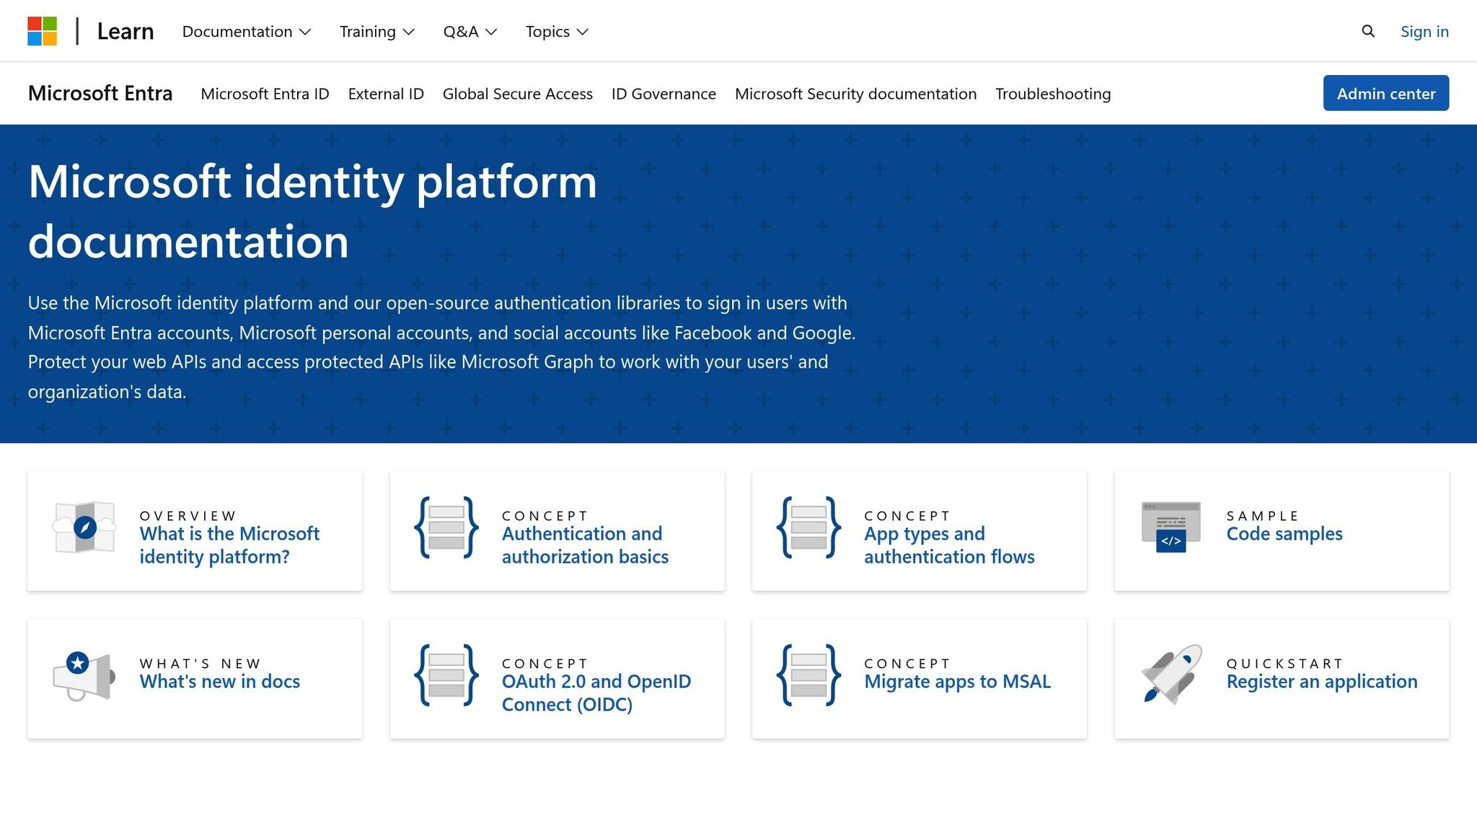Click the braces icon on Migrate apps to MSAL

[x=809, y=676]
